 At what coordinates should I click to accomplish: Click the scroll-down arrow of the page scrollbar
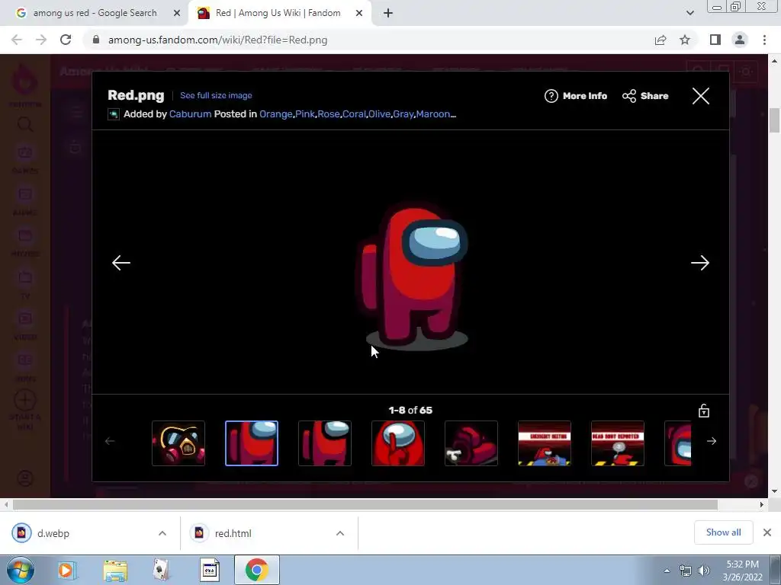tap(774, 491)
